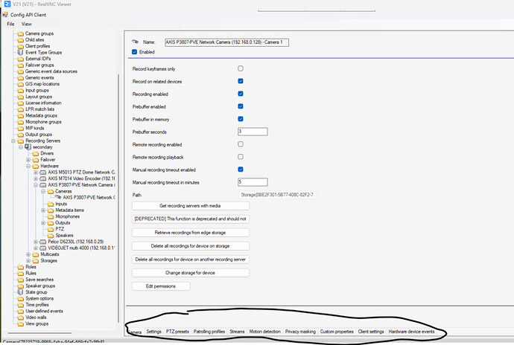Select AXIS P3807-PVE camera icon under Cameras

(x=59, y=197)
